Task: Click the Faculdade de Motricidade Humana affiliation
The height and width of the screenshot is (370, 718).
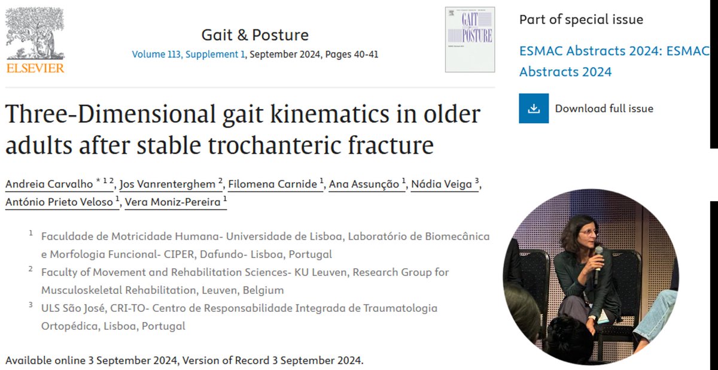Action: click(265, 245)
